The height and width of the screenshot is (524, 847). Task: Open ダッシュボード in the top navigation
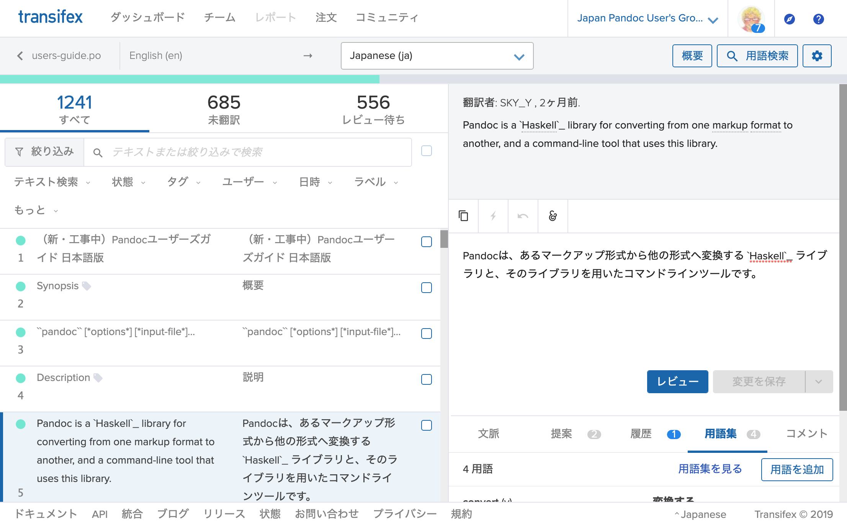click(147, 18)
